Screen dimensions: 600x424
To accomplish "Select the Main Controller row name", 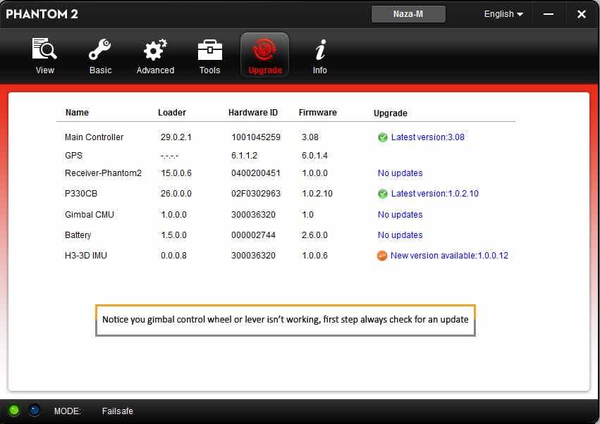I will [x=94, y=137].
